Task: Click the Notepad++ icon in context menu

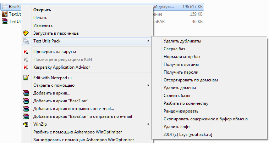Action: tap(26, 78)
